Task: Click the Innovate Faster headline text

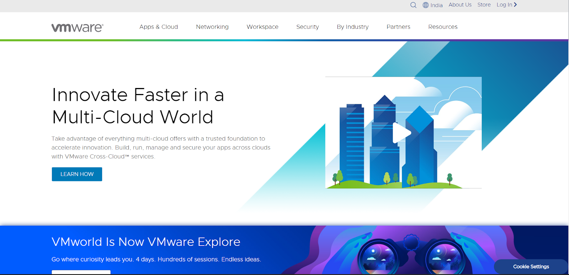Action: (x=138, y=106)
